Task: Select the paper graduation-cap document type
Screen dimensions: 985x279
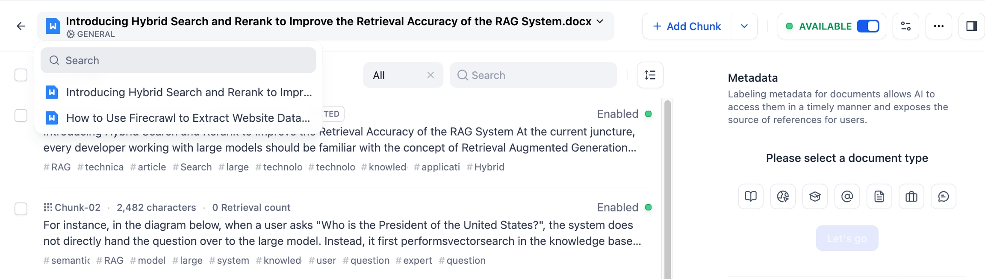Action: (815, 197)
